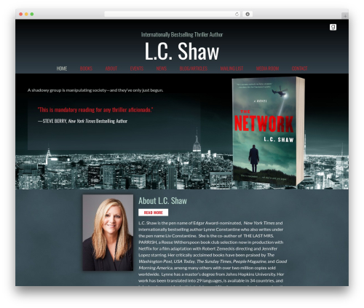
Task: Click the browser address bar
Action: pyautogui.click(x=173, y=14)
